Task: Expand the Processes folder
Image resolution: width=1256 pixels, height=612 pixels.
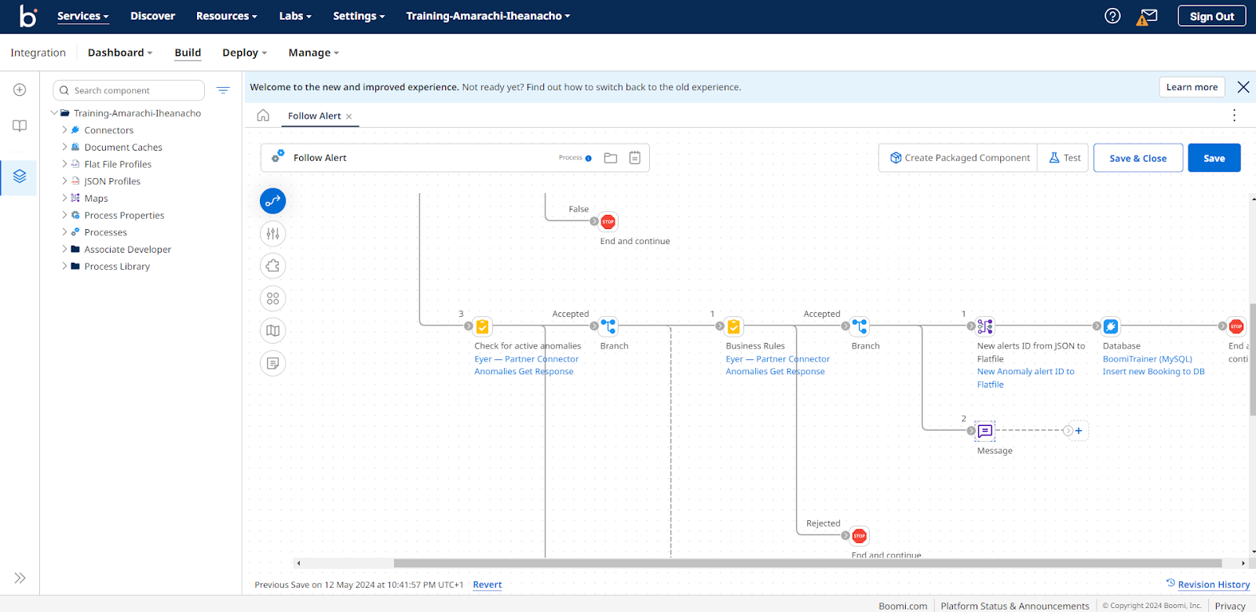Action: click(x=64, y=232)
